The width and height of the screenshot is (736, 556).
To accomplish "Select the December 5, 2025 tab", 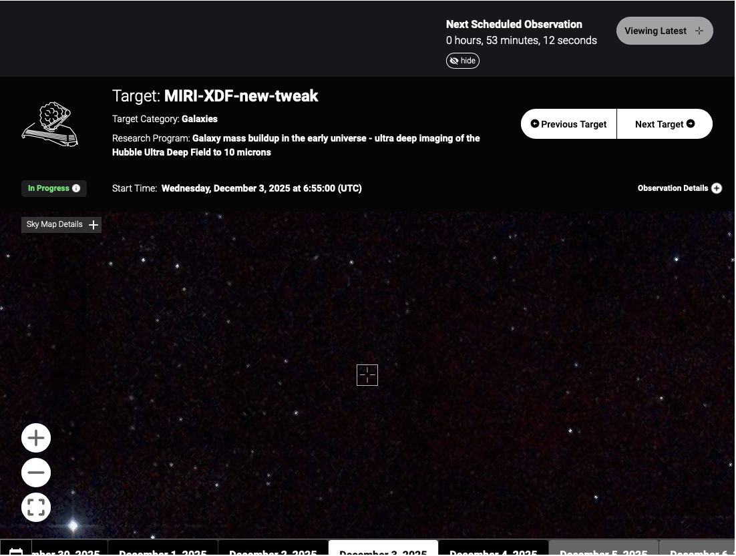I will click(604, 550).
